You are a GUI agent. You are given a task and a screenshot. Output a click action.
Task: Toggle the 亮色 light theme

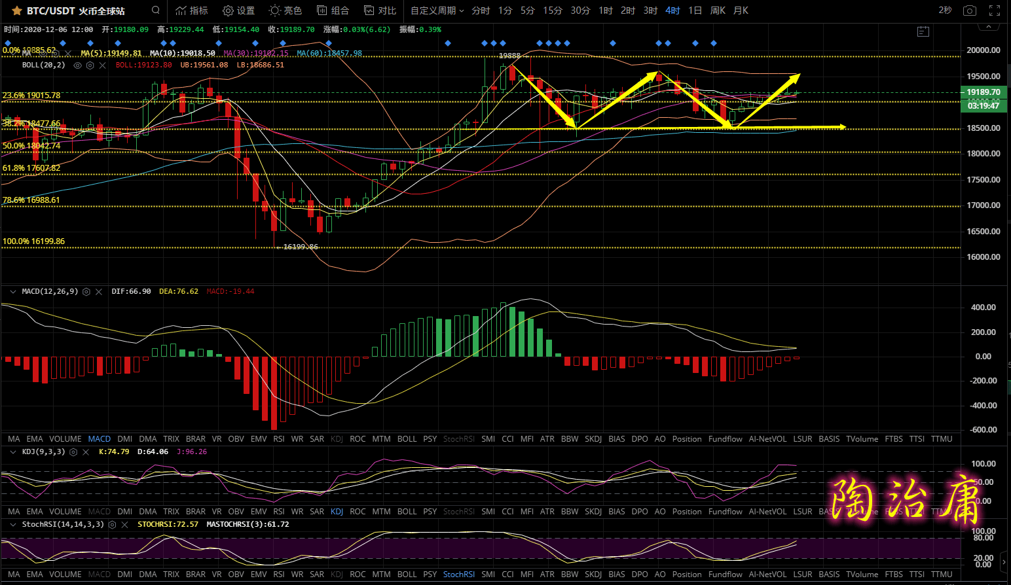[x=285, y=10]
